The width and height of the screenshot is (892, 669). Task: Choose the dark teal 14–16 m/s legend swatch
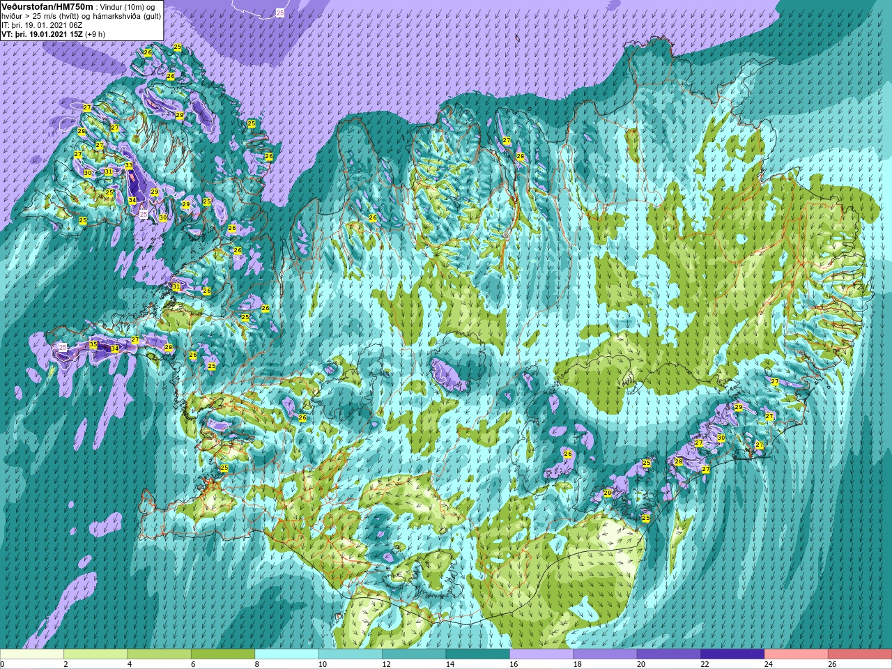(477, 654)
